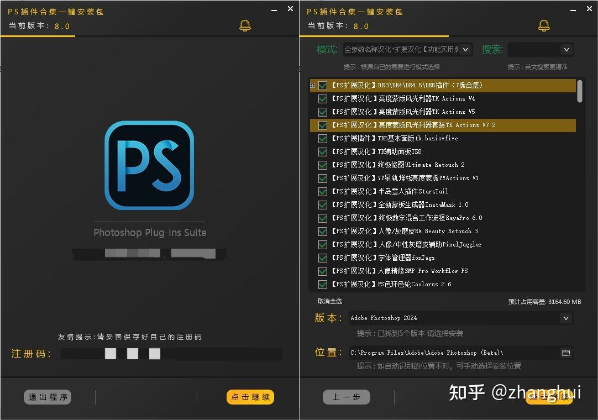This screenshot has width=598, height=420.
Task: Click the notification bell in the left window
Action: (245, 25)
